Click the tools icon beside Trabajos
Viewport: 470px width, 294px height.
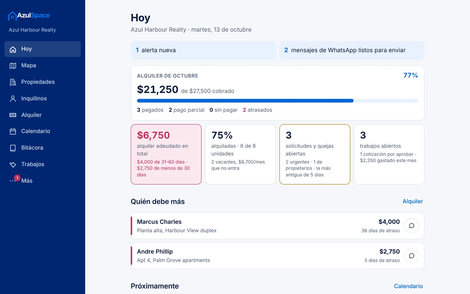(13, 164)
